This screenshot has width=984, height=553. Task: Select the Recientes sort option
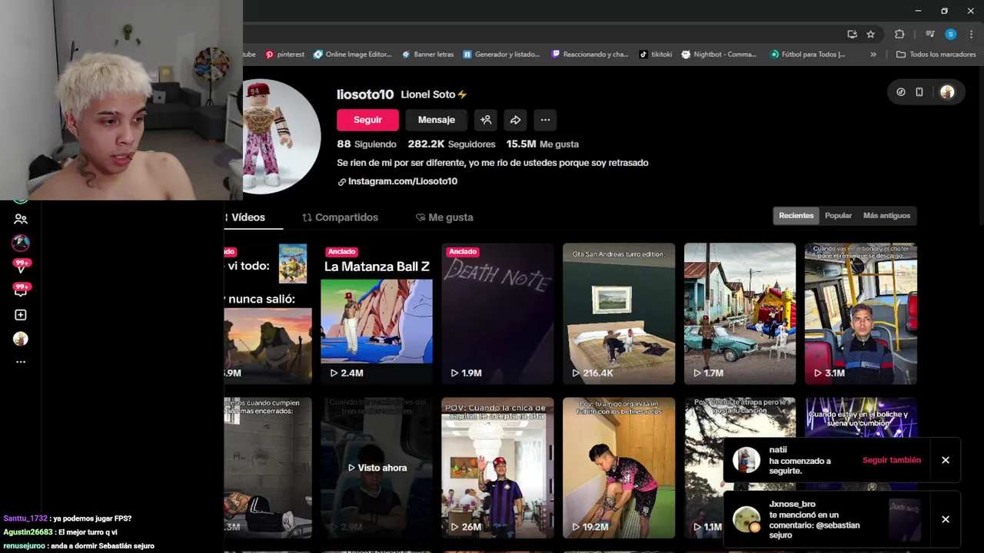click(796, 216)
